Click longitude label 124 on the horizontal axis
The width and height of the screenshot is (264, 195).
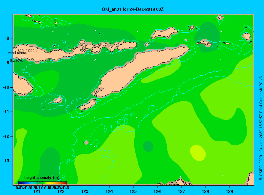pos(109,191)
